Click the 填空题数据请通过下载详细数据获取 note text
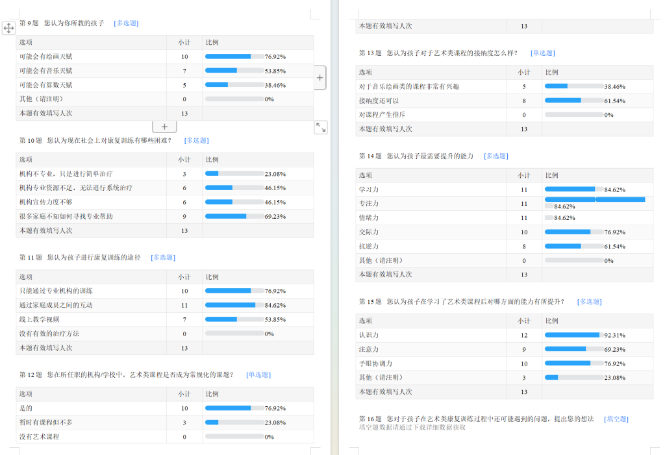 412,427
